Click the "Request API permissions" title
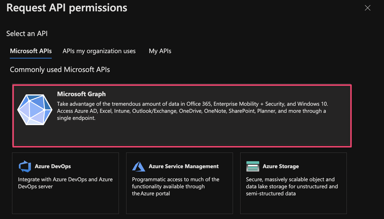Viewport: 384px width, 219px height. click(67, 8)
